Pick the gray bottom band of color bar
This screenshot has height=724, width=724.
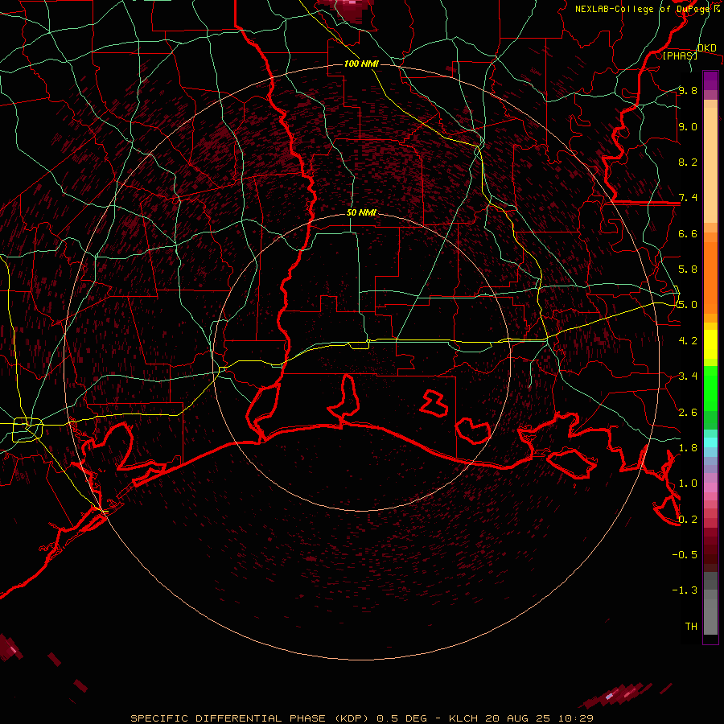click(710, 616)
